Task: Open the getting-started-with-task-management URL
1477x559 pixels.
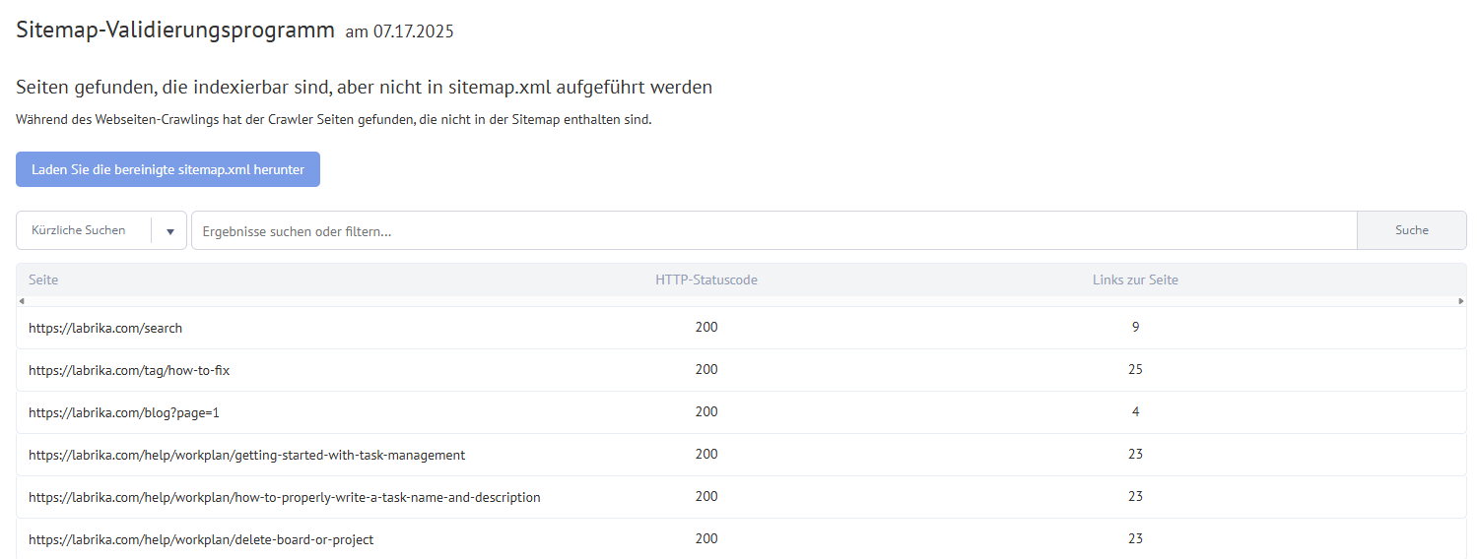Action: (247, 455)
